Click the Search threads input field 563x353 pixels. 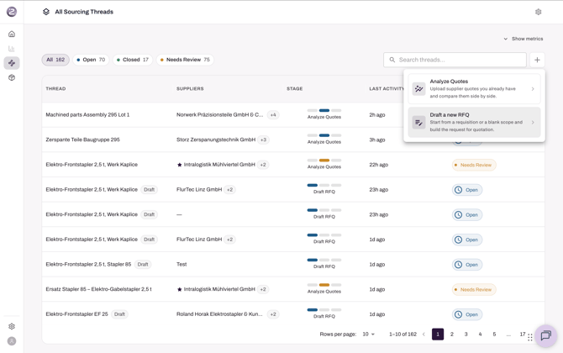(x=455, y=60)
